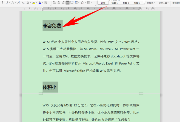
Task: Click the ruler right indent marker
Action: [x=139, y=8]
